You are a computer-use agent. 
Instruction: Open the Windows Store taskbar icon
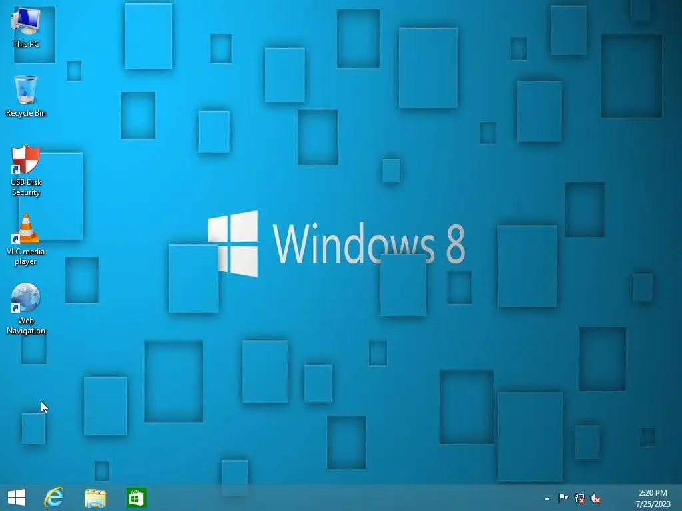click(x=136, y=498)
